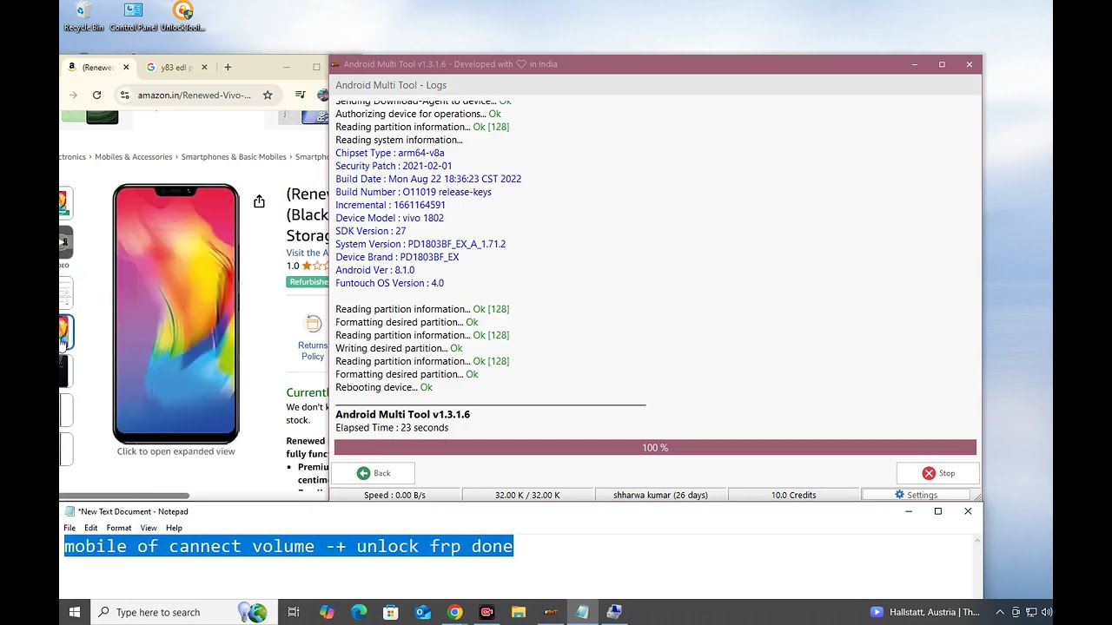Click the 'Funtouch OS Version : 4.0' line
This screenshot has height=625, width=1112.
389,283
